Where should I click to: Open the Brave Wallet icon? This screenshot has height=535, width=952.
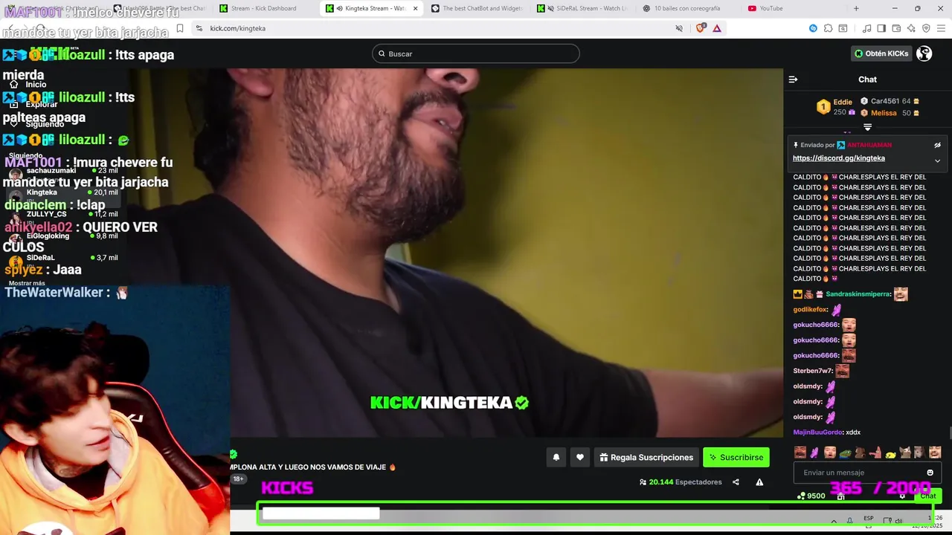click(x=896, y=28)
